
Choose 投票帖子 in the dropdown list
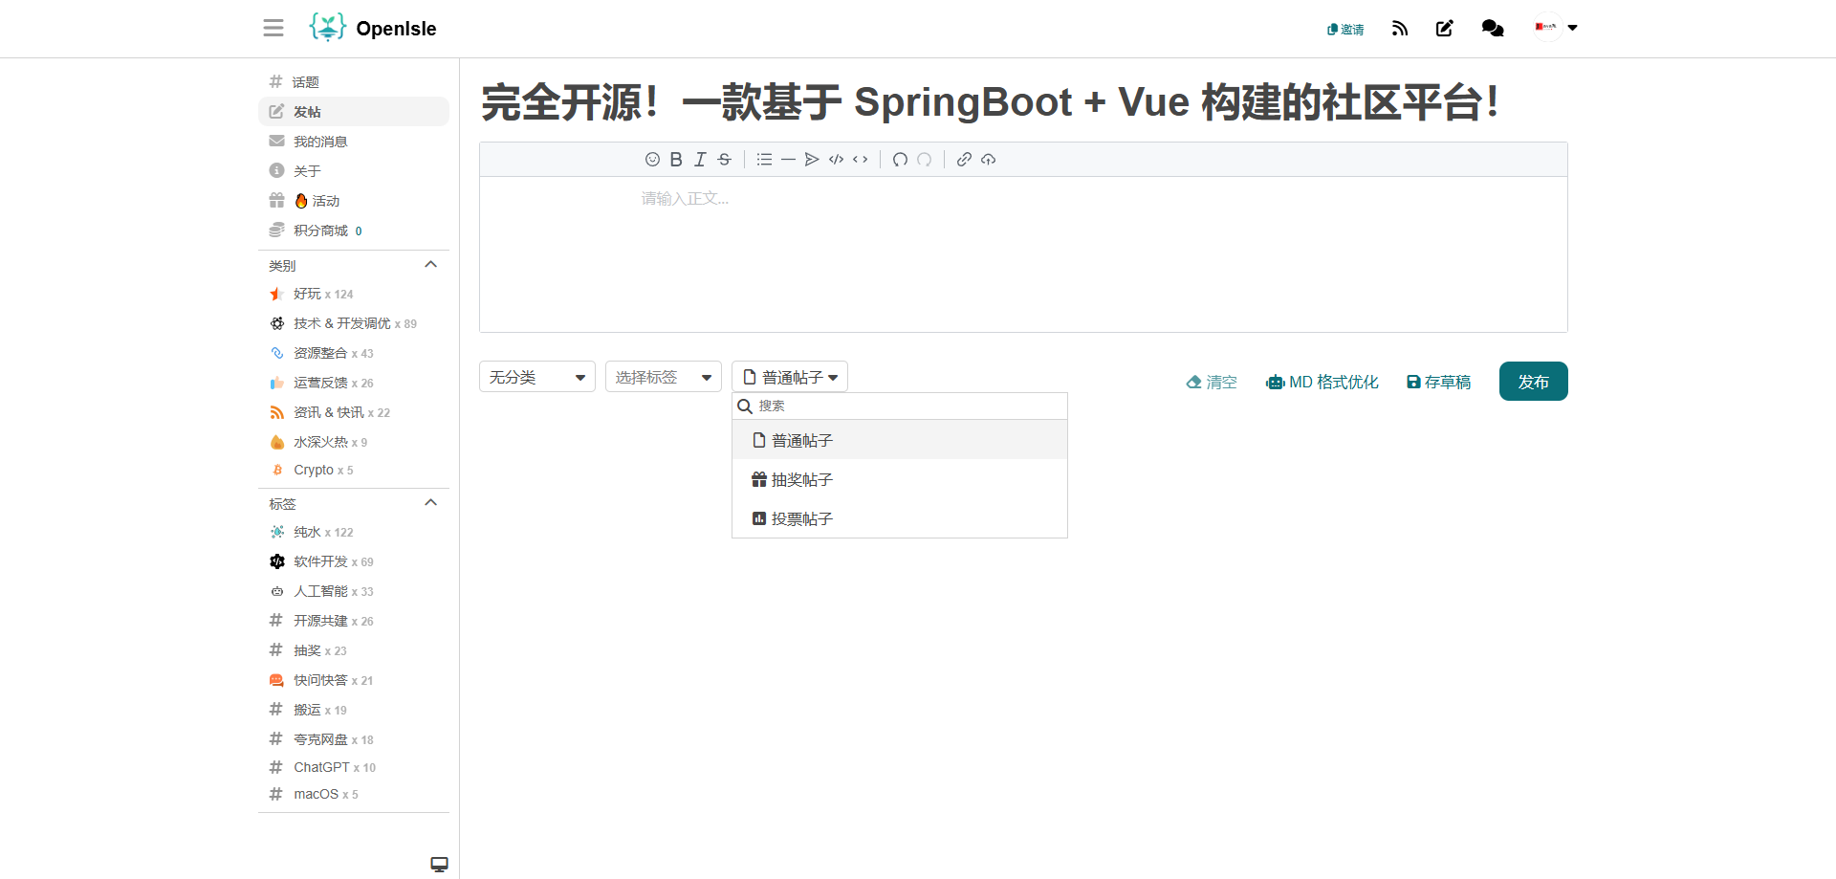click(x=801, y=519)
